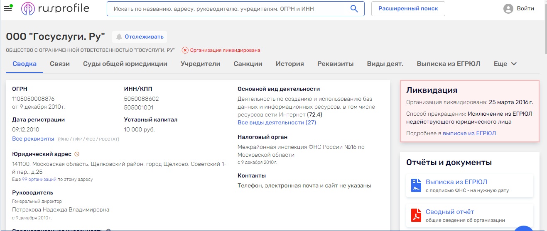
Task: Click the KPP value 505001001
Action: click(139, 107)
